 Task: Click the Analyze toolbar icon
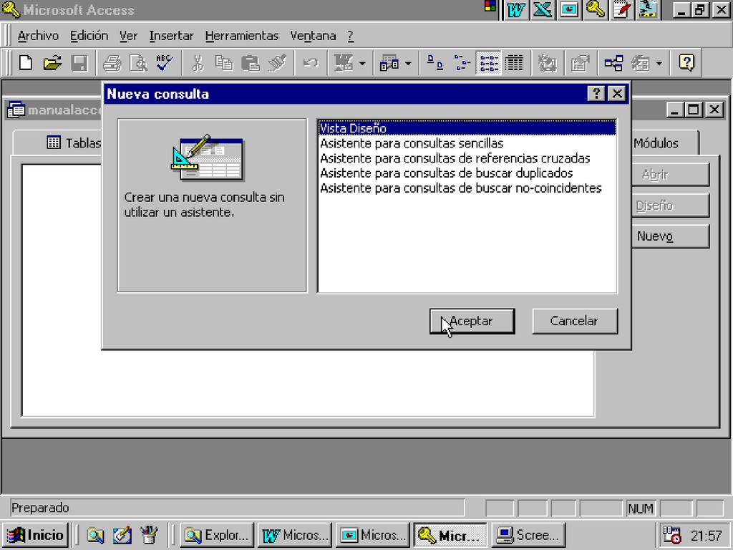389,63
